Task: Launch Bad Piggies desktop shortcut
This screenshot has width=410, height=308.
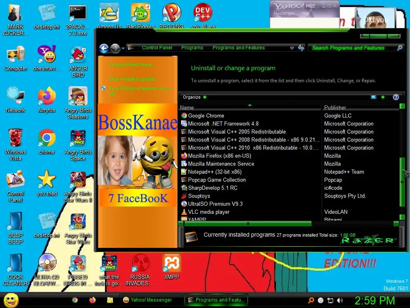Action: tap(141, 16)
